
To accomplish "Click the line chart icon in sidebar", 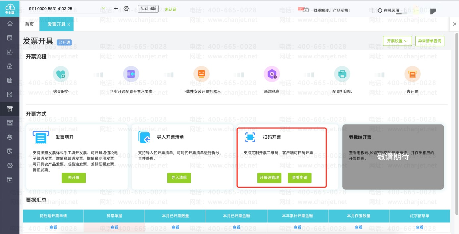I will click(x=10, y=52).
